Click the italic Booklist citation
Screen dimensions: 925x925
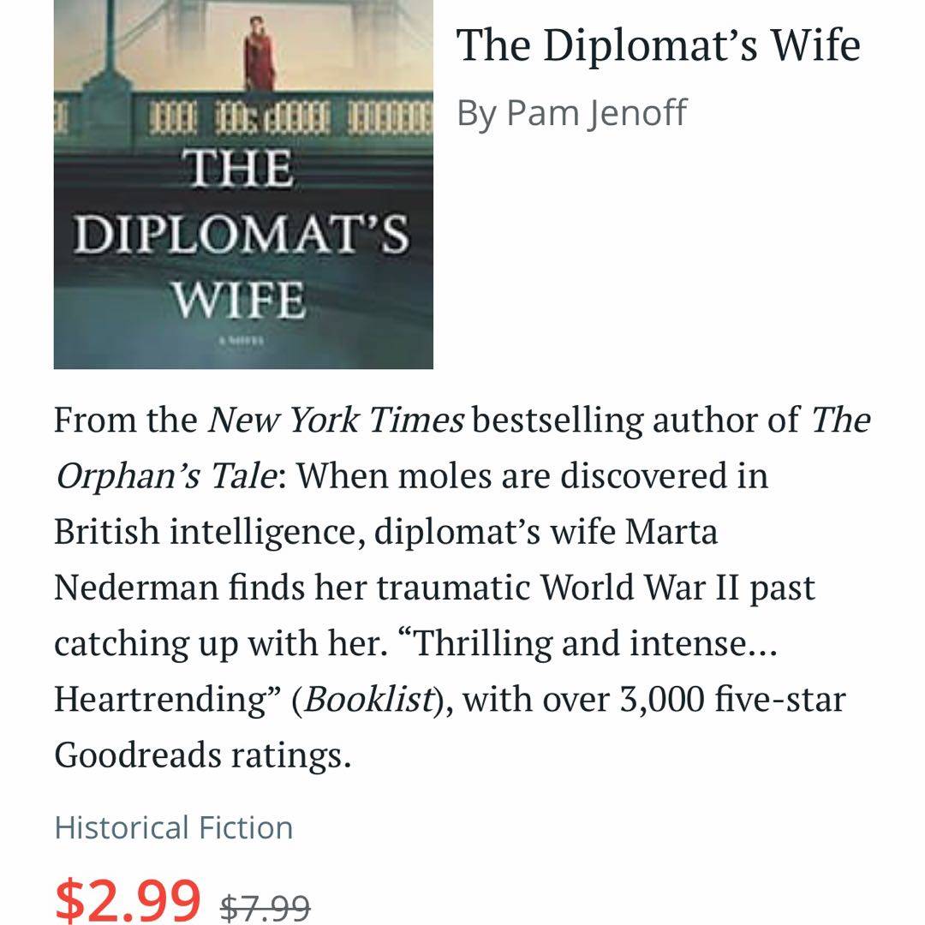point(369,700)
